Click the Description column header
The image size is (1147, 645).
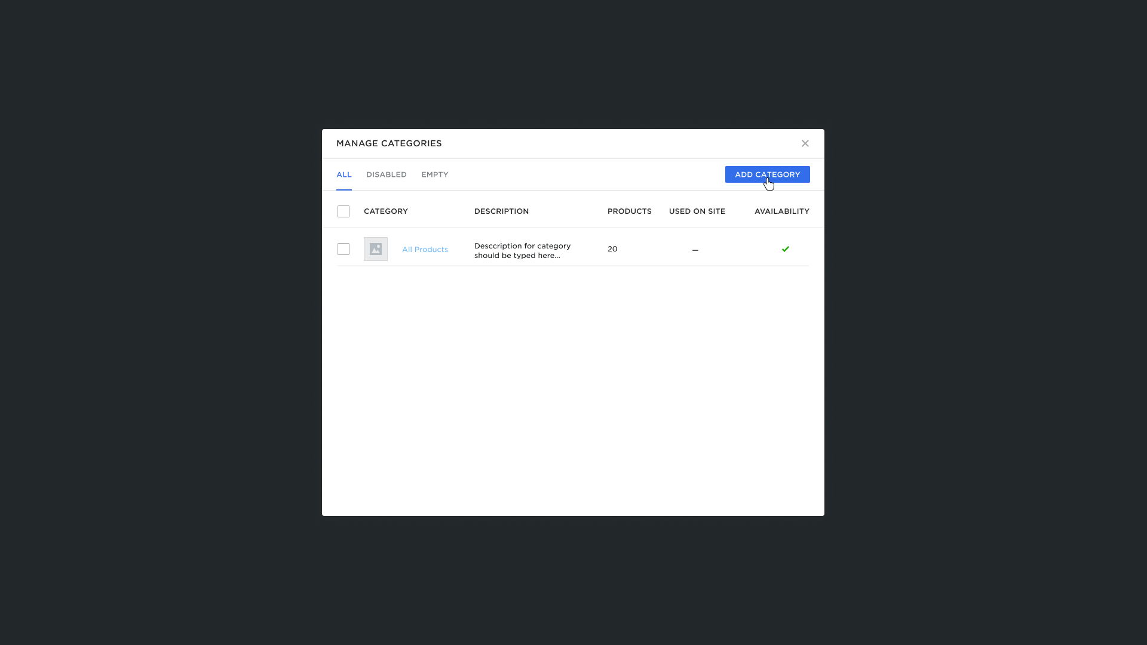pos(501,211)
